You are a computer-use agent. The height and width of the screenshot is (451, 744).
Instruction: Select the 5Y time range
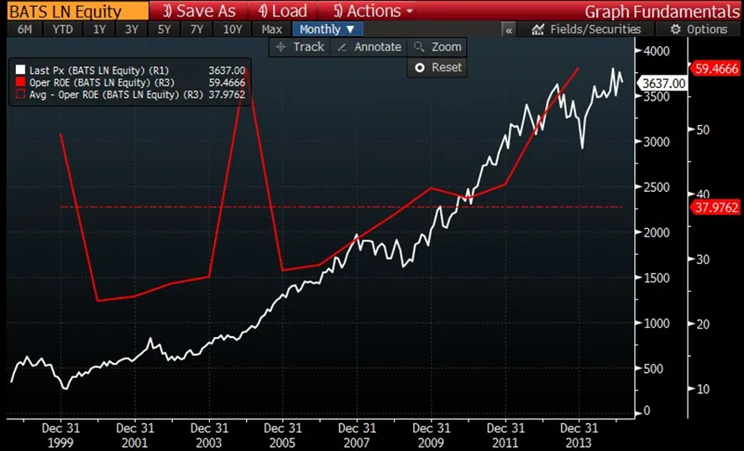(x=164, y=29)
